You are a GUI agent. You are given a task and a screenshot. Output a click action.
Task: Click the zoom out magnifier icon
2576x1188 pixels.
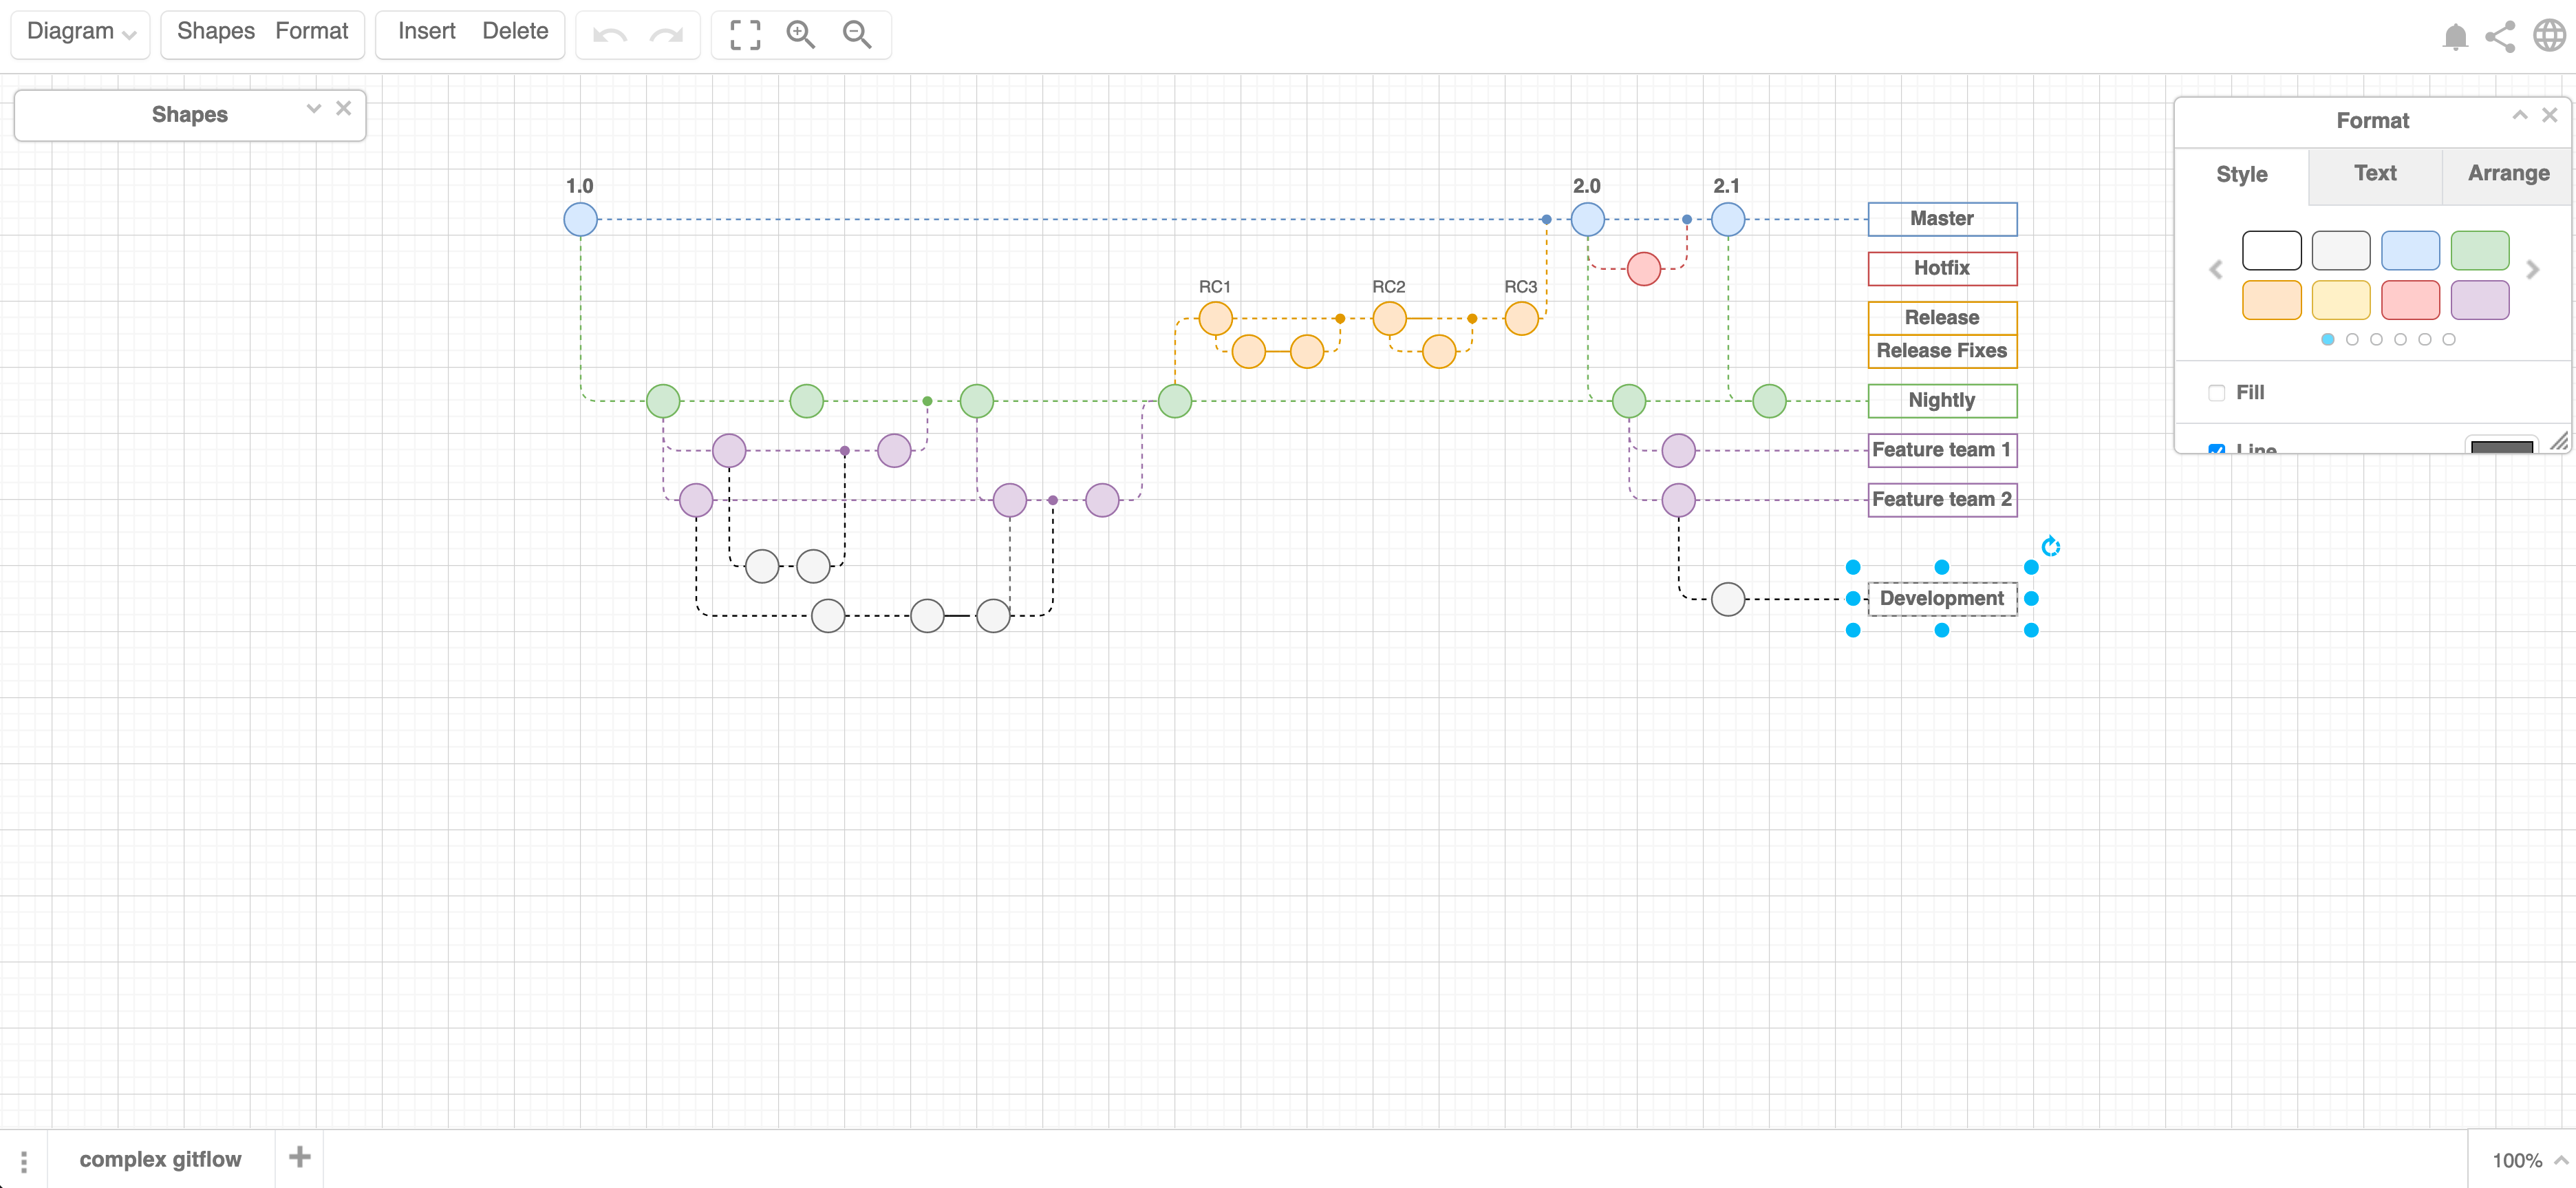coord(856,30)
